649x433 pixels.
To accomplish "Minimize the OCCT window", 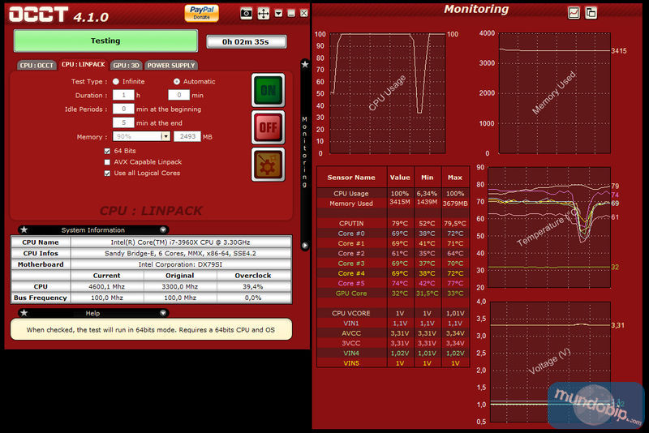I will (x=291, y=13).
